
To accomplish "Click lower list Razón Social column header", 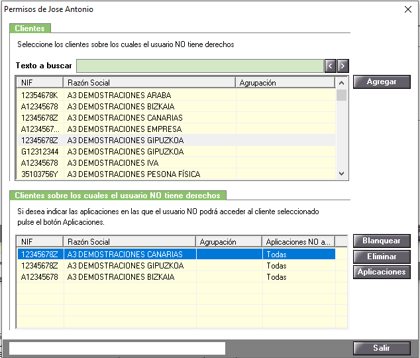I will 130,242.
